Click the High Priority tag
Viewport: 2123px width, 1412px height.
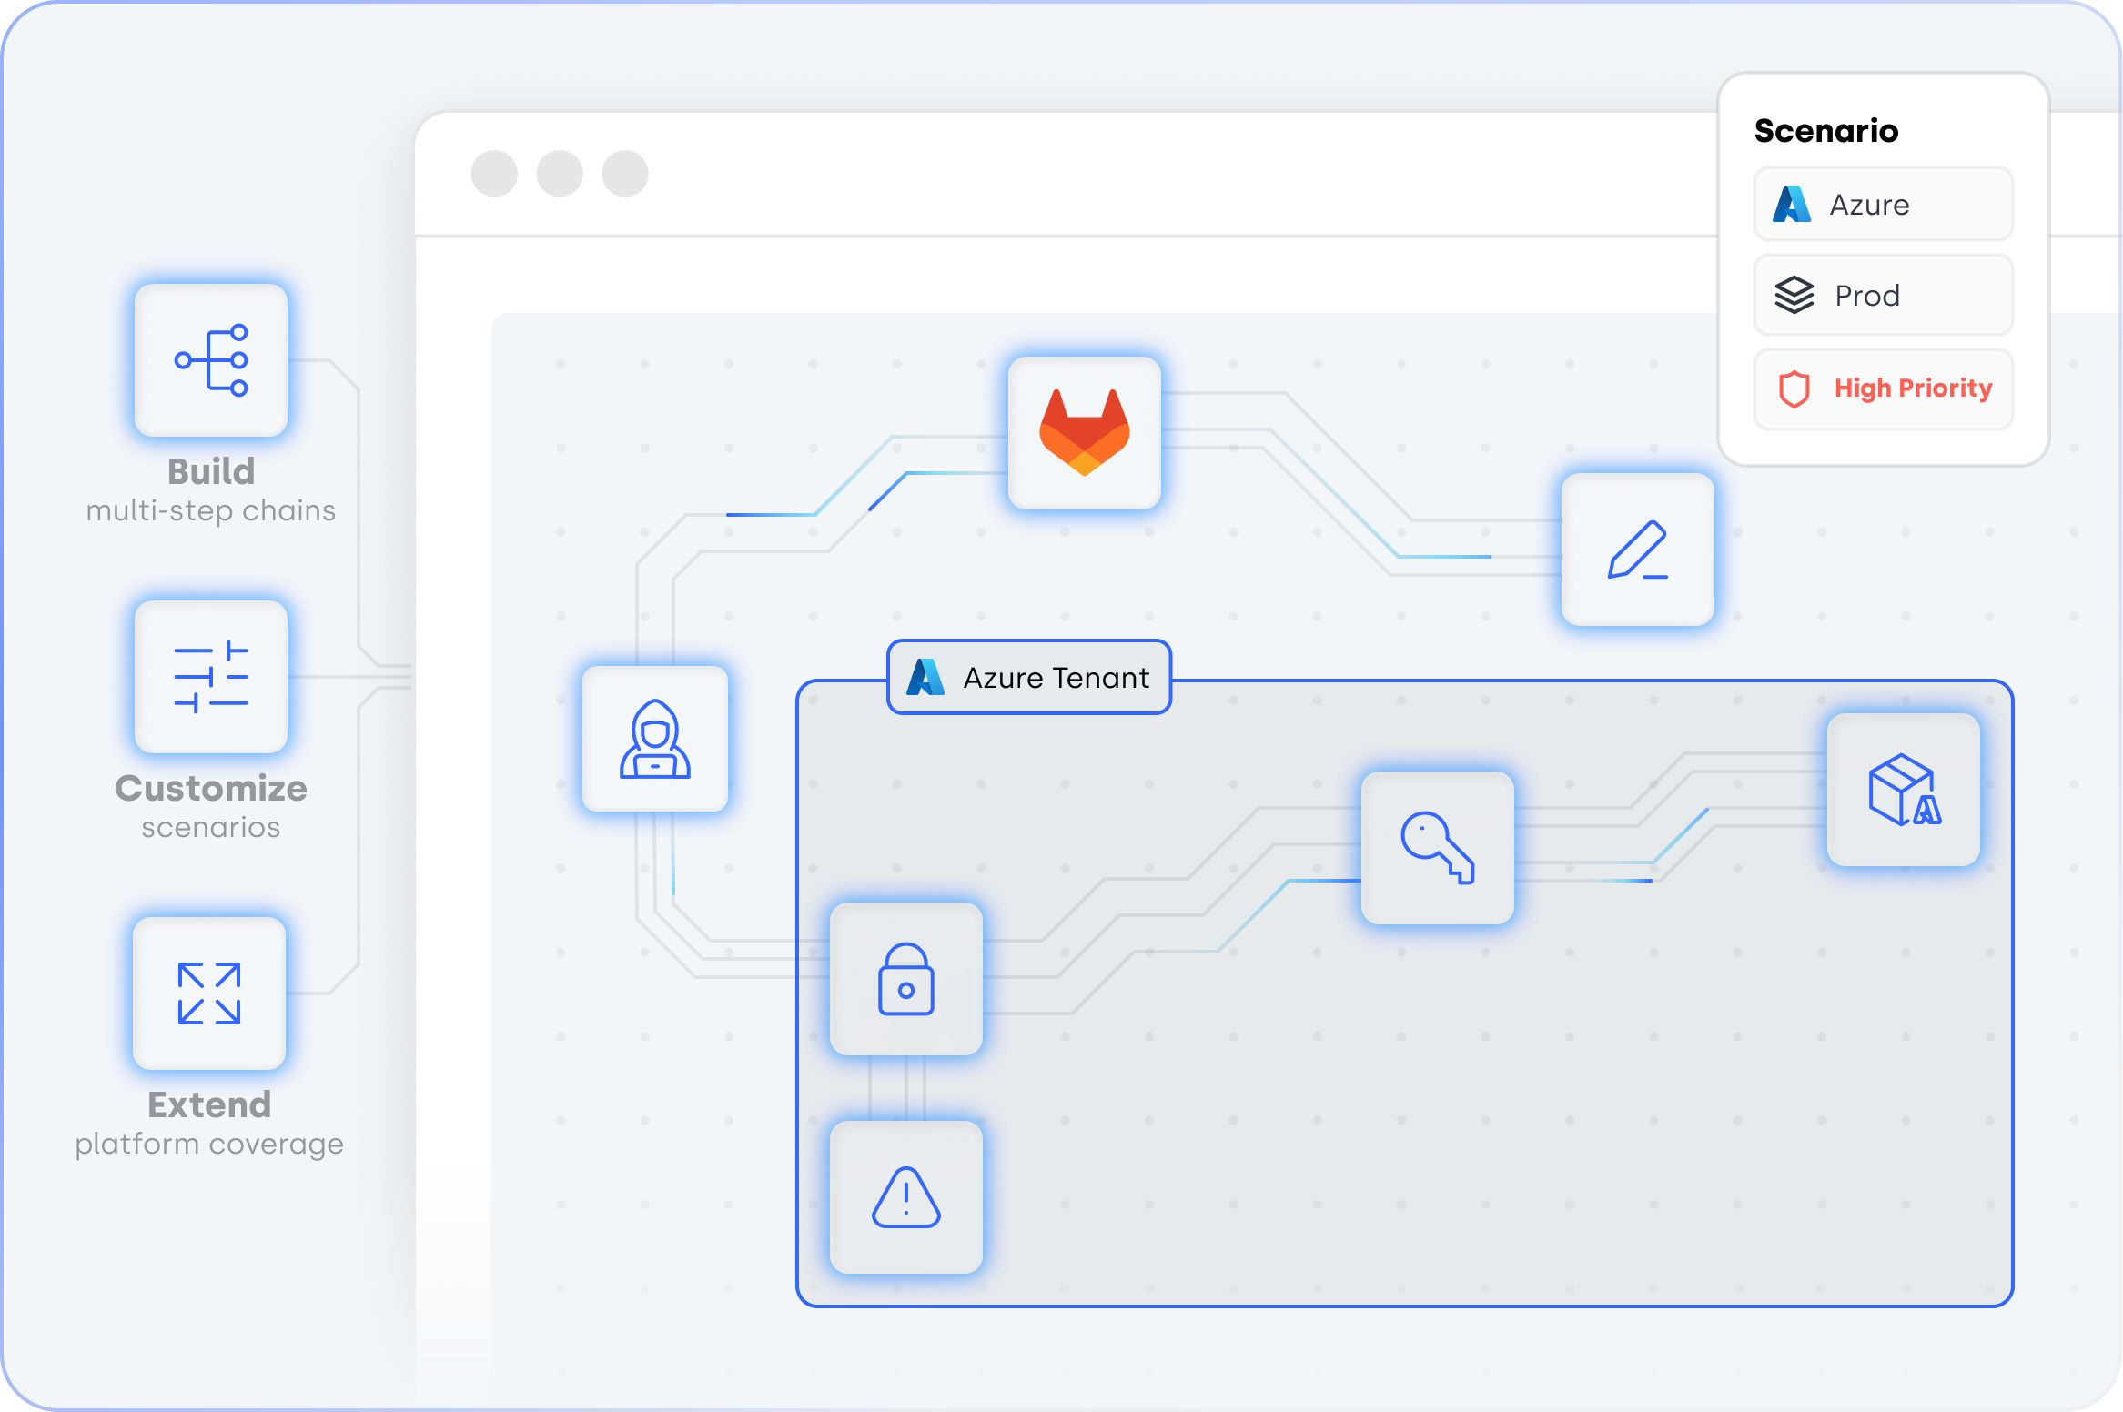pos(1884,389)
